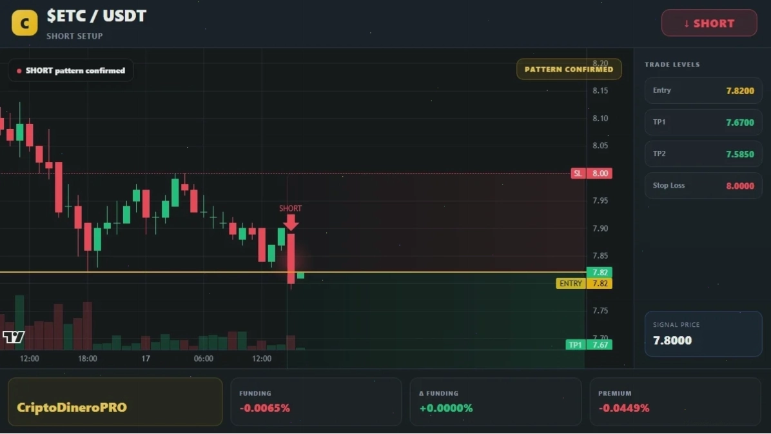The width and height of the screenshot is (771, 434).
Task: Click the SL 8.00 price label on the chart
Action: click(592, 173)
